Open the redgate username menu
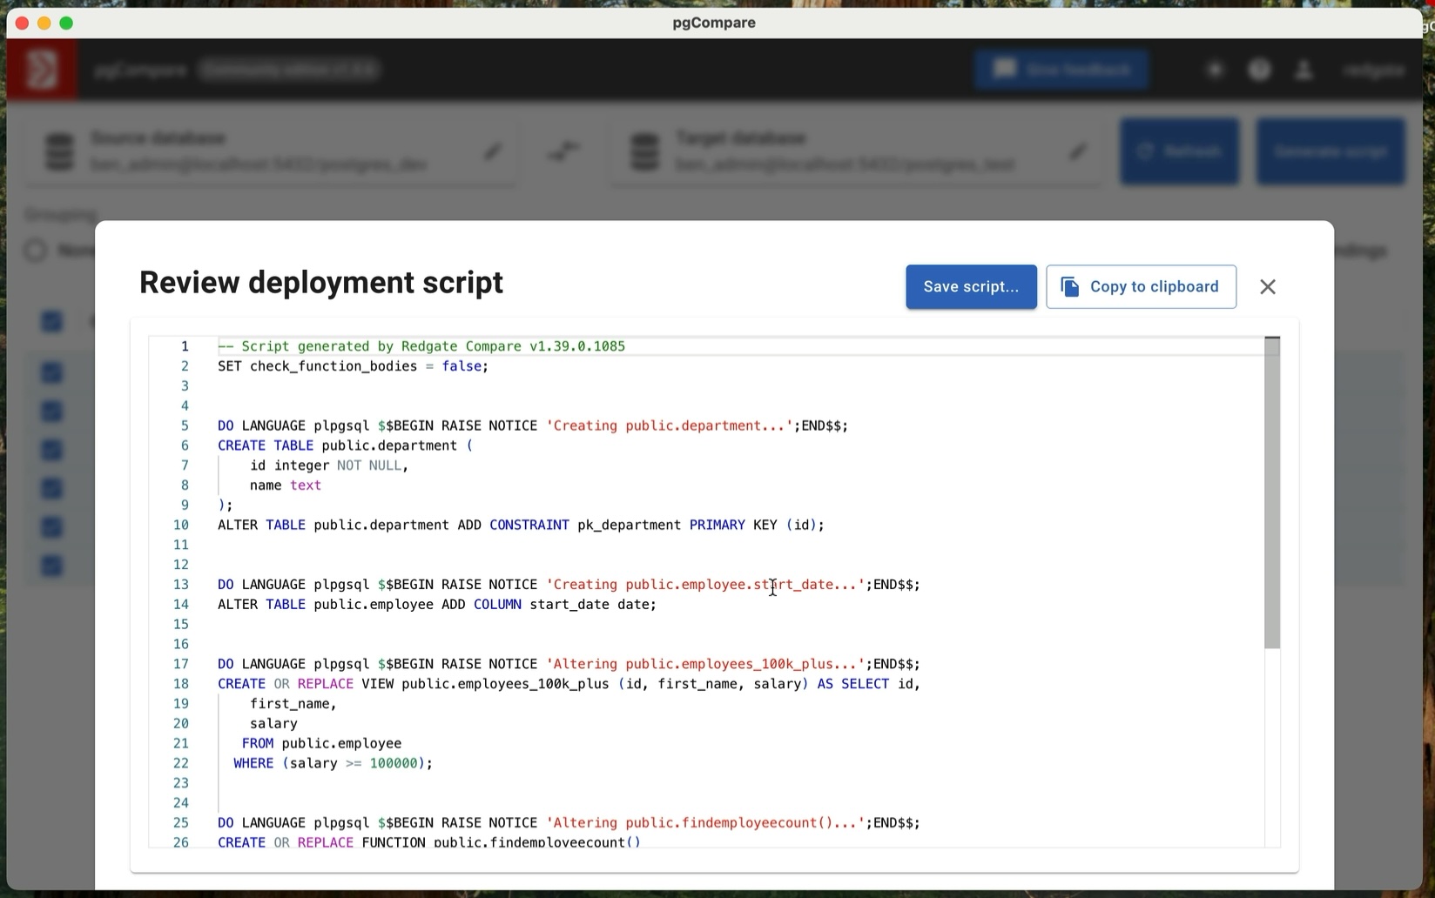 tap(1373, 70)
